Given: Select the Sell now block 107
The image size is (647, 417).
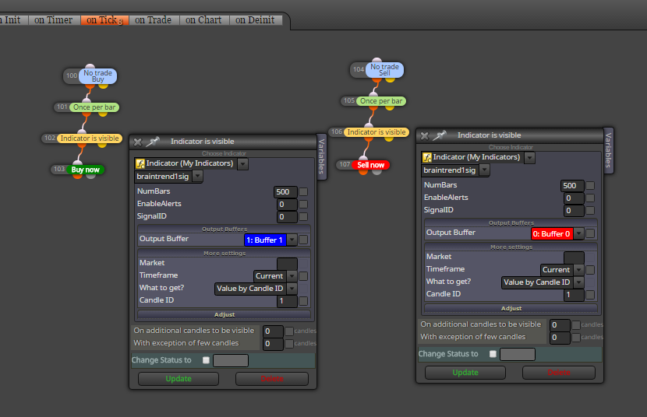Looking at the screenshot, I should click(370, 165).
